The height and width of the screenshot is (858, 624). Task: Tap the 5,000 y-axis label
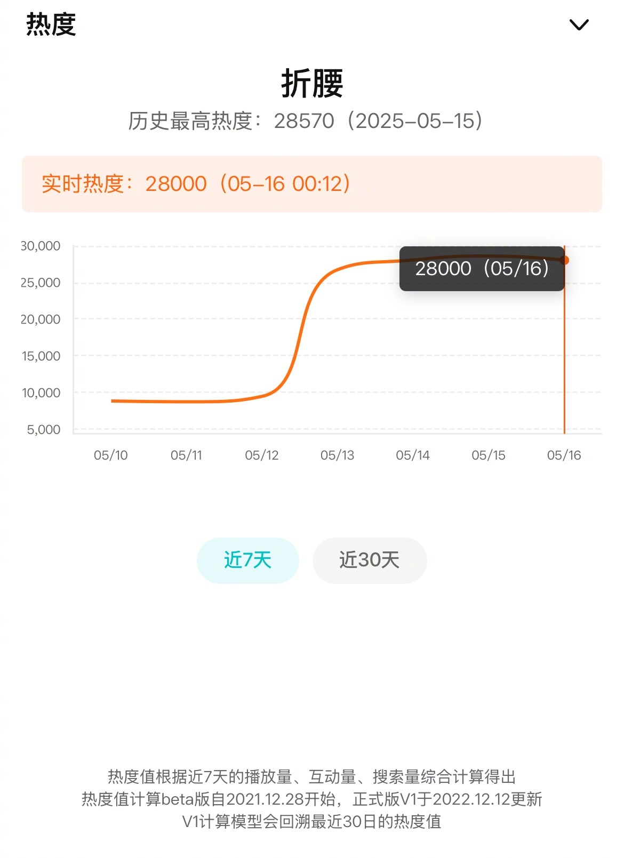pos(44,430)
